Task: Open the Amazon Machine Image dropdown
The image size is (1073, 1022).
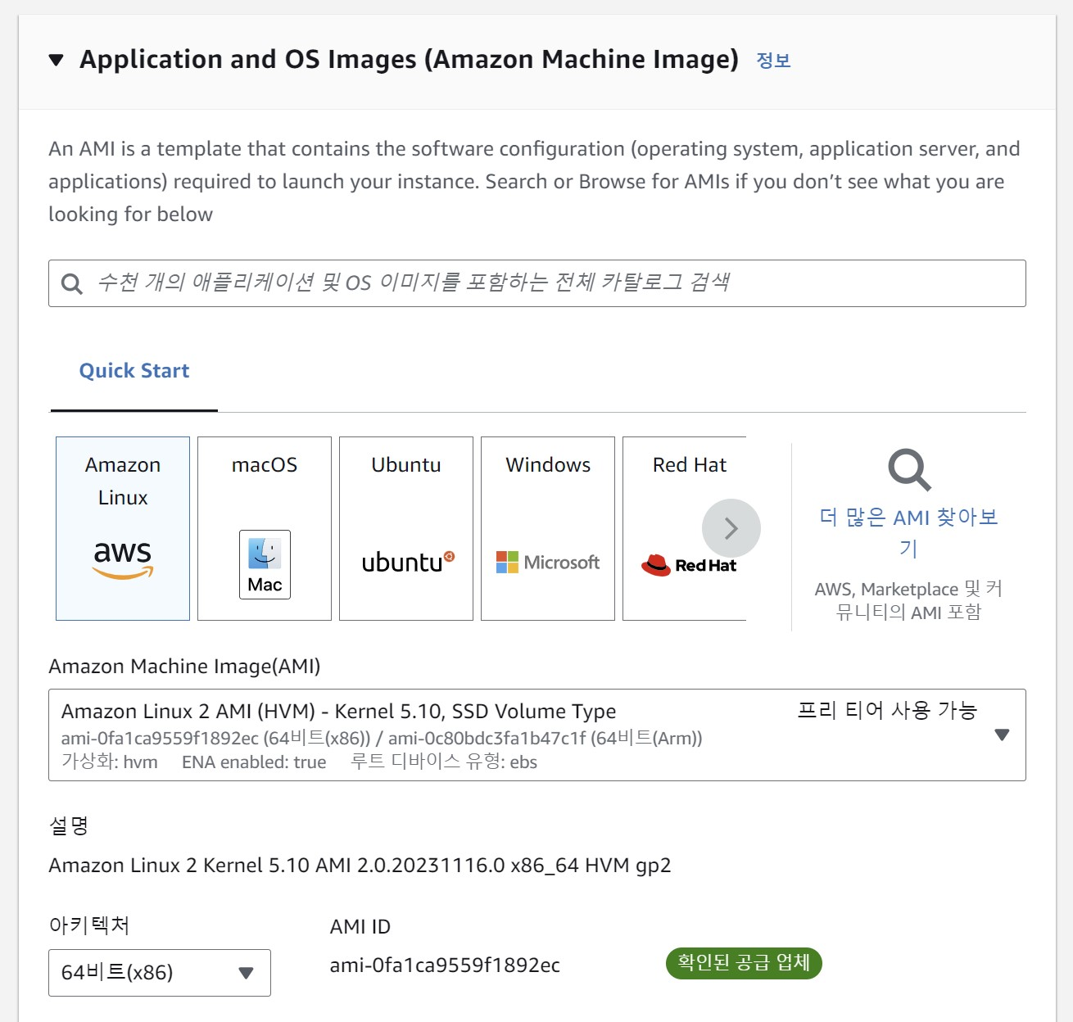Action: pyautogui.click(x=536, y=735)
